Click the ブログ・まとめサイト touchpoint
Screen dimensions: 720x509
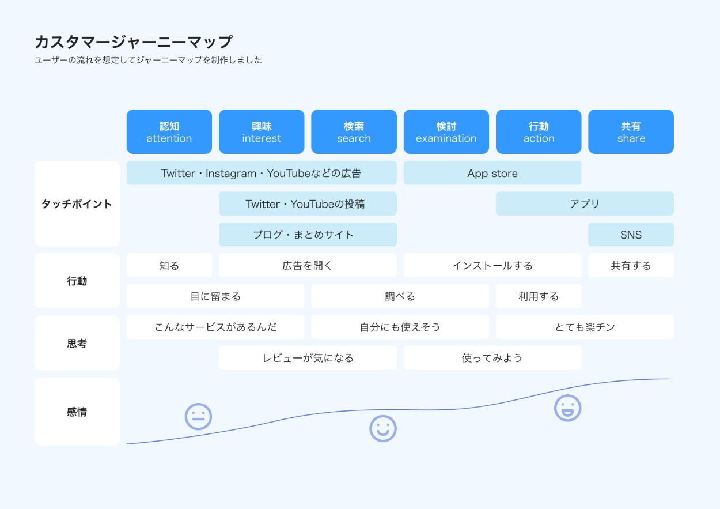[308, 235]
